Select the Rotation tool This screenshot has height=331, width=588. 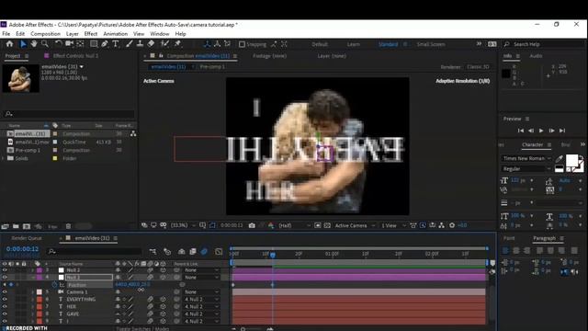(x=59, y=44)
